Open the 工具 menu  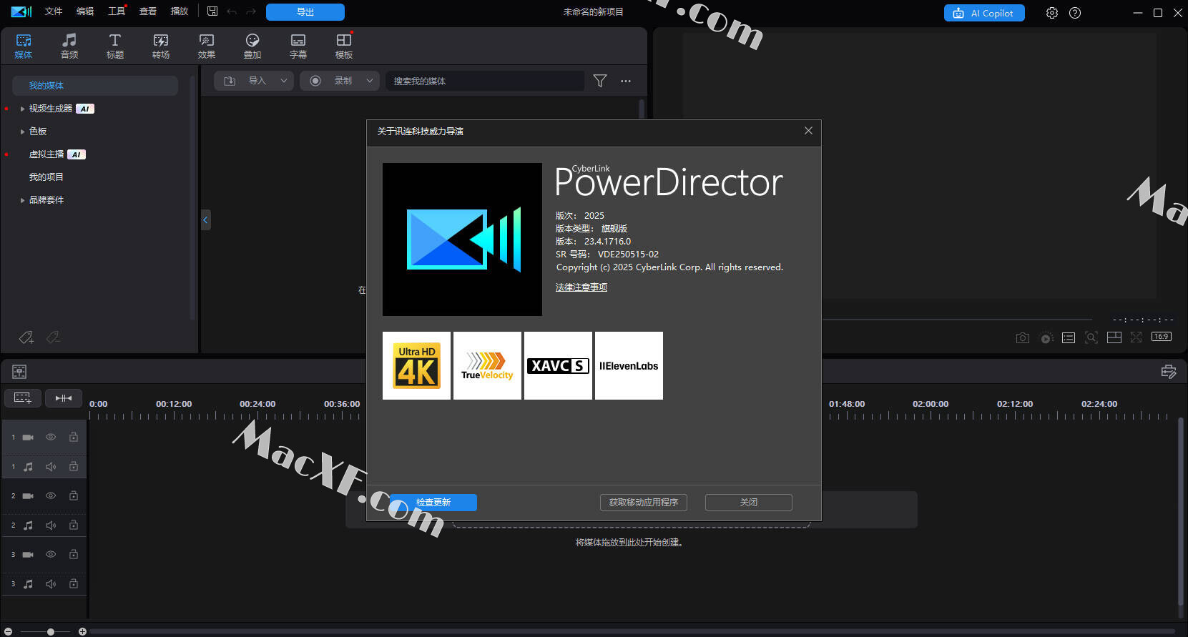point(117,11)
